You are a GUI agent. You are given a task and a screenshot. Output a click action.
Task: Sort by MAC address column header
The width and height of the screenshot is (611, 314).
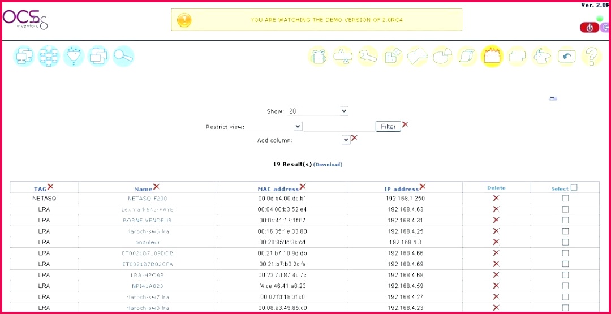(278, 189)
